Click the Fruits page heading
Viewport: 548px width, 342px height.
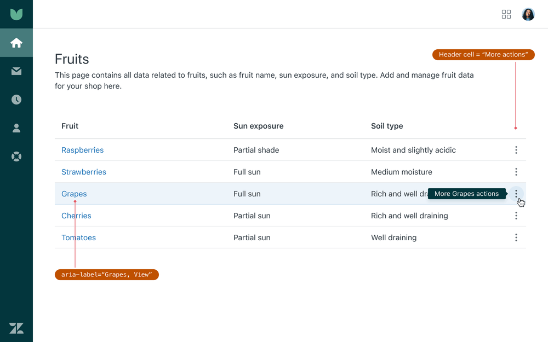pyautogui.click(x=72, y=59)
